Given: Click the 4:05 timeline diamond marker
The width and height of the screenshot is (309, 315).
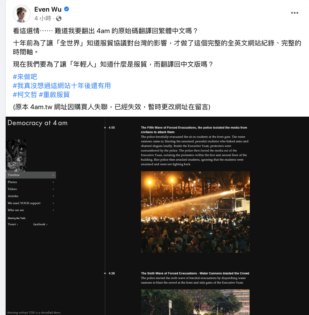Looking at the screenshot, I should [x=105, y=128].
